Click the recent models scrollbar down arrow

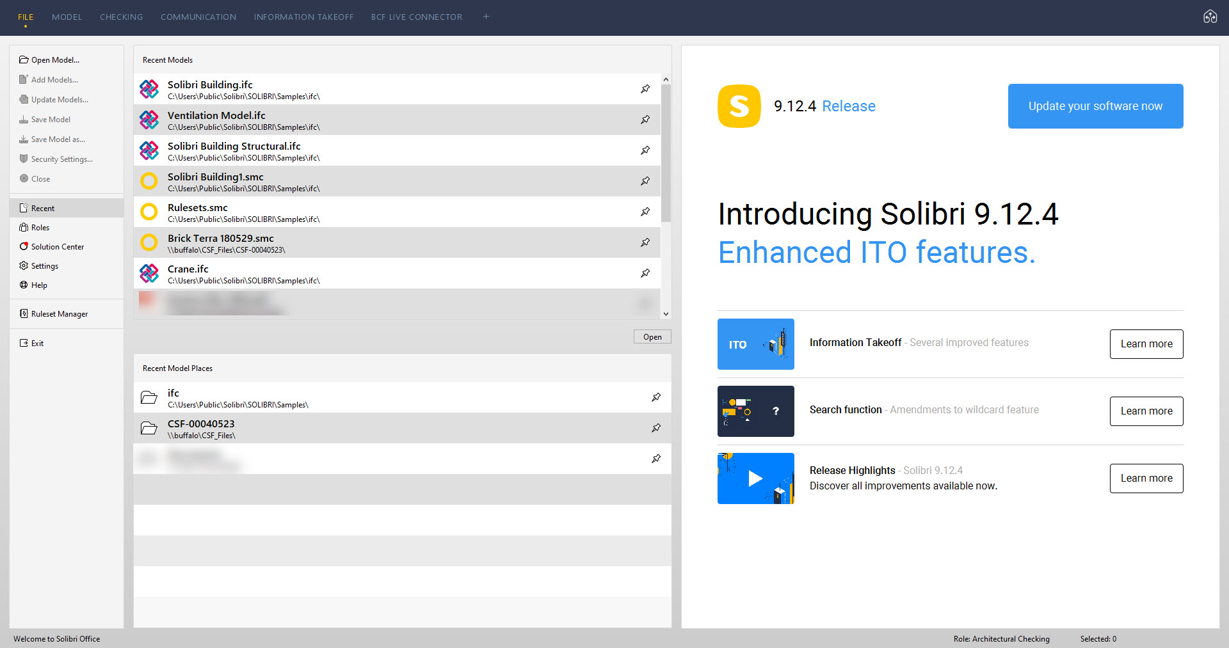point(666,314)
